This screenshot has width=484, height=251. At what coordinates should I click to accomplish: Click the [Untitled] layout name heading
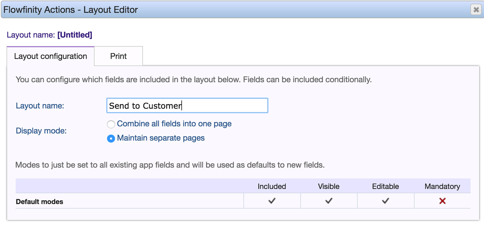pyautogui.click(x=75, y=35)
